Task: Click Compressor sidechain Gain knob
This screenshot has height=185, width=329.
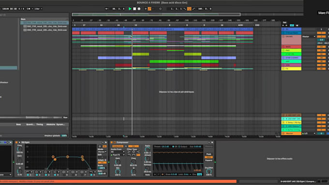Action: point(118,162)
